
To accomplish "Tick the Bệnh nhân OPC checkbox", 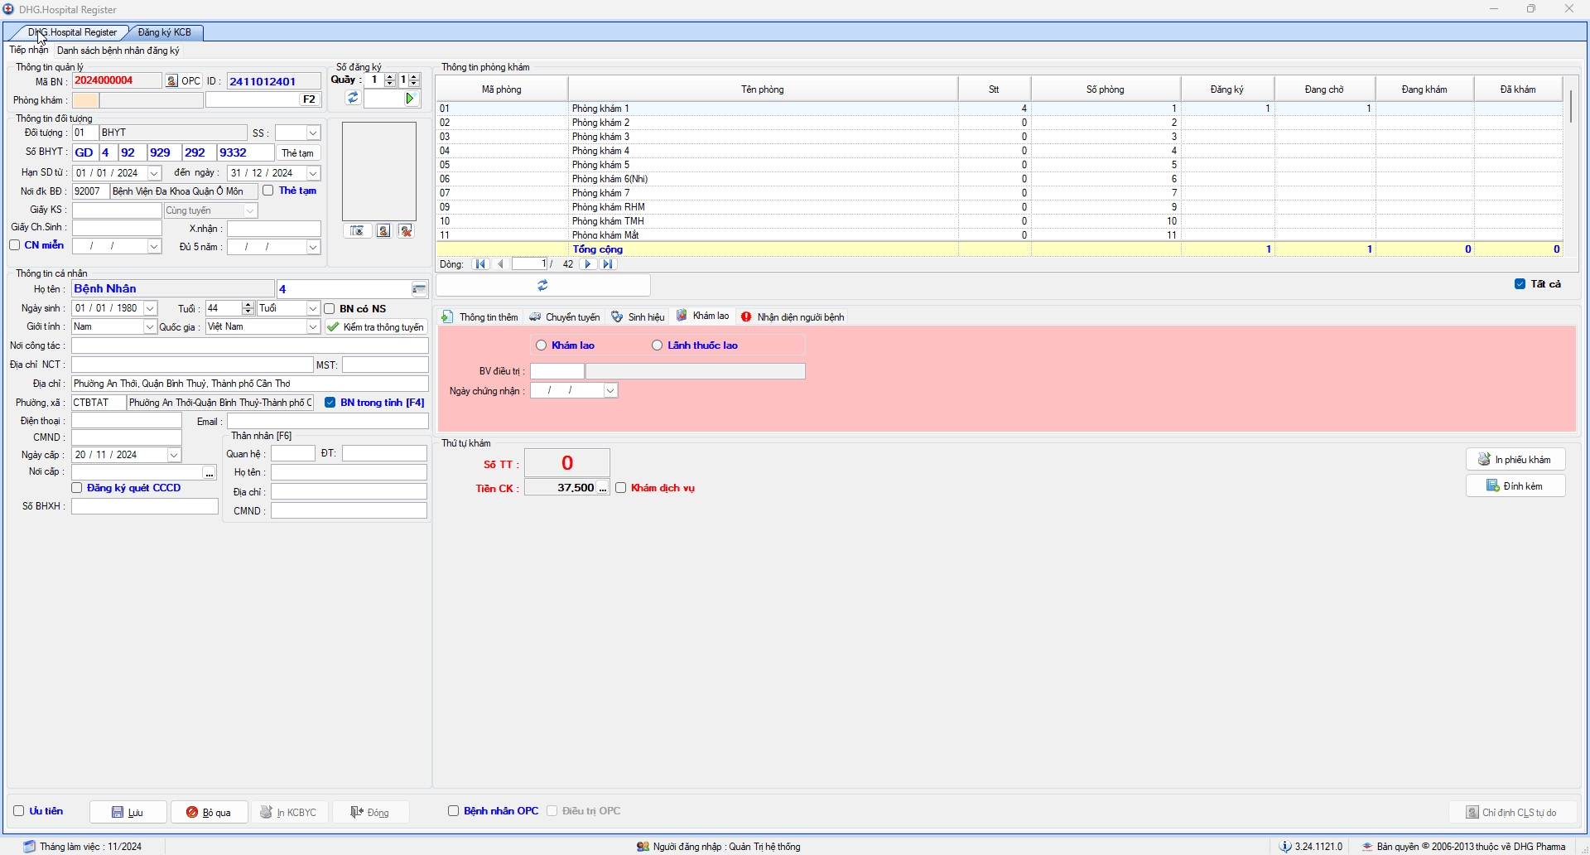I will [453, 811].
